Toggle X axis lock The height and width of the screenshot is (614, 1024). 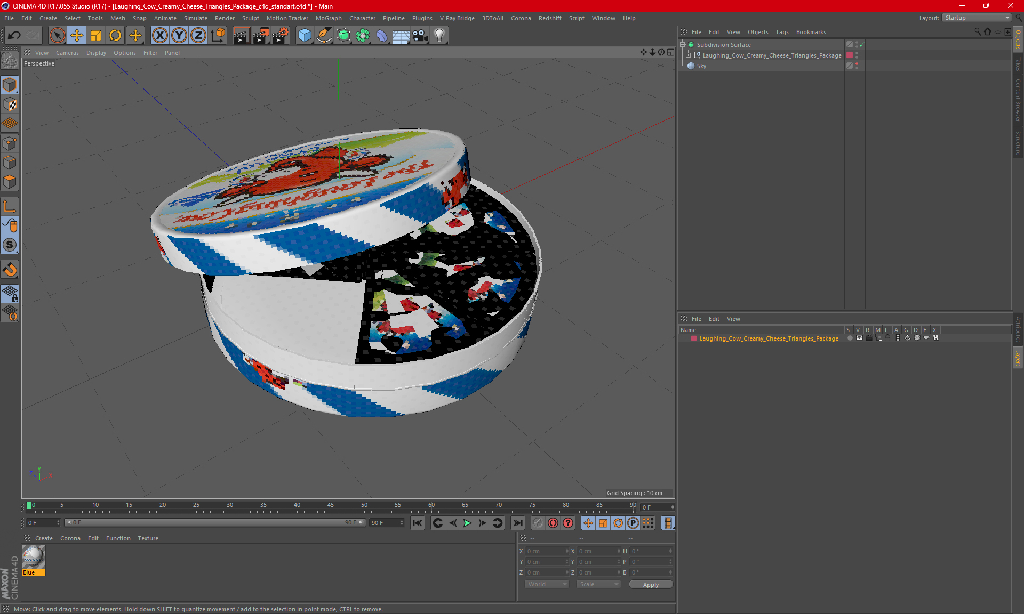click(159, 36)
